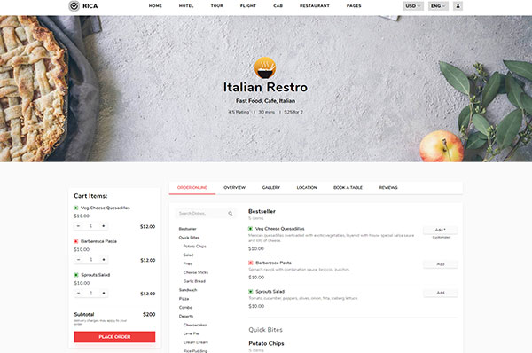Select Cheese Sticks subcategory

(x=196, y=272)
